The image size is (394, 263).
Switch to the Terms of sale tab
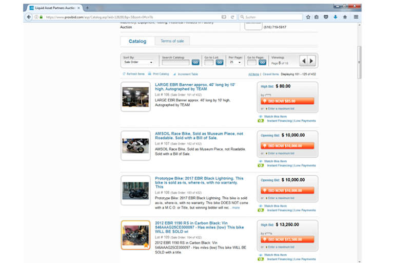tap(172, 41)
